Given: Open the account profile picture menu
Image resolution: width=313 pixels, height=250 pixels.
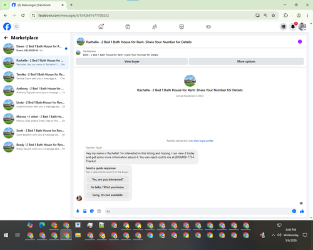Looking at the screenshot, I should tap(302, 27).
